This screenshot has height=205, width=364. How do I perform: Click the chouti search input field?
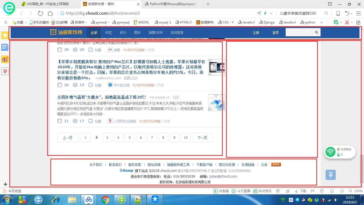pyautogui.click(x=298, y=32)
